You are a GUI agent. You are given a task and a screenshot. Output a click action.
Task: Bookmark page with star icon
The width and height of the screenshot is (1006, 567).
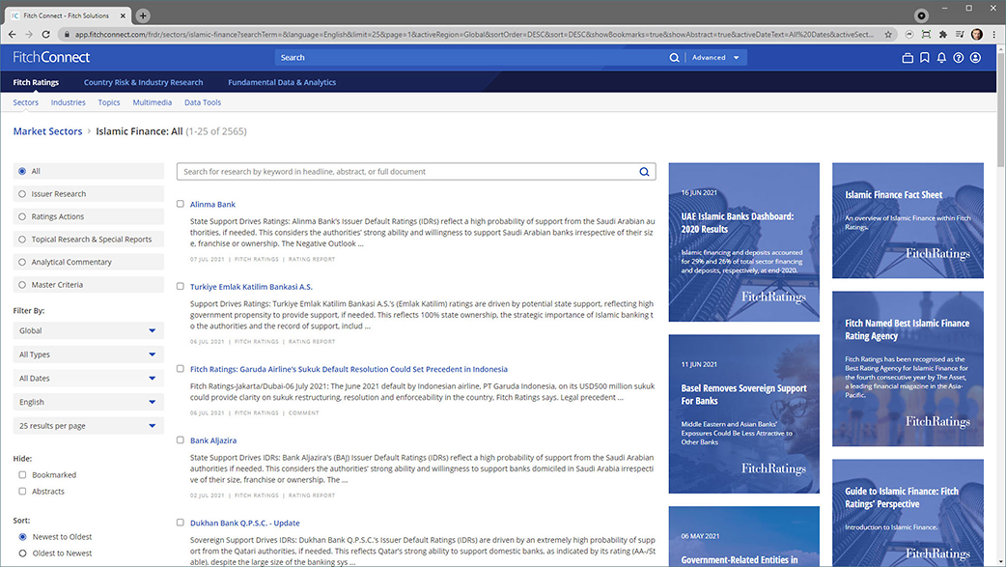(x=888, y=34)
